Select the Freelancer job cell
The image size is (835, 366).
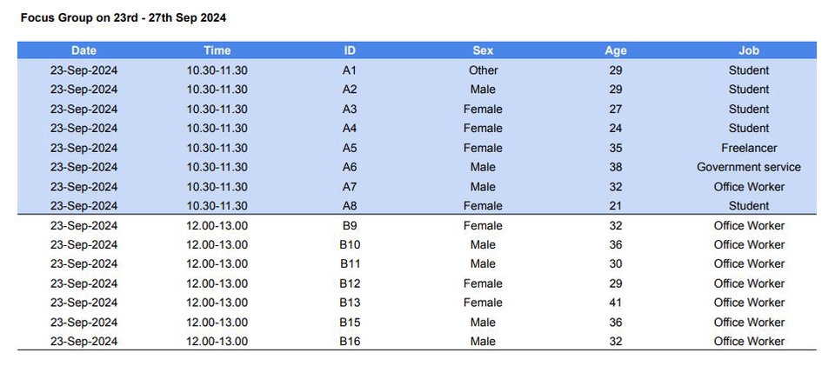(749, 148)
